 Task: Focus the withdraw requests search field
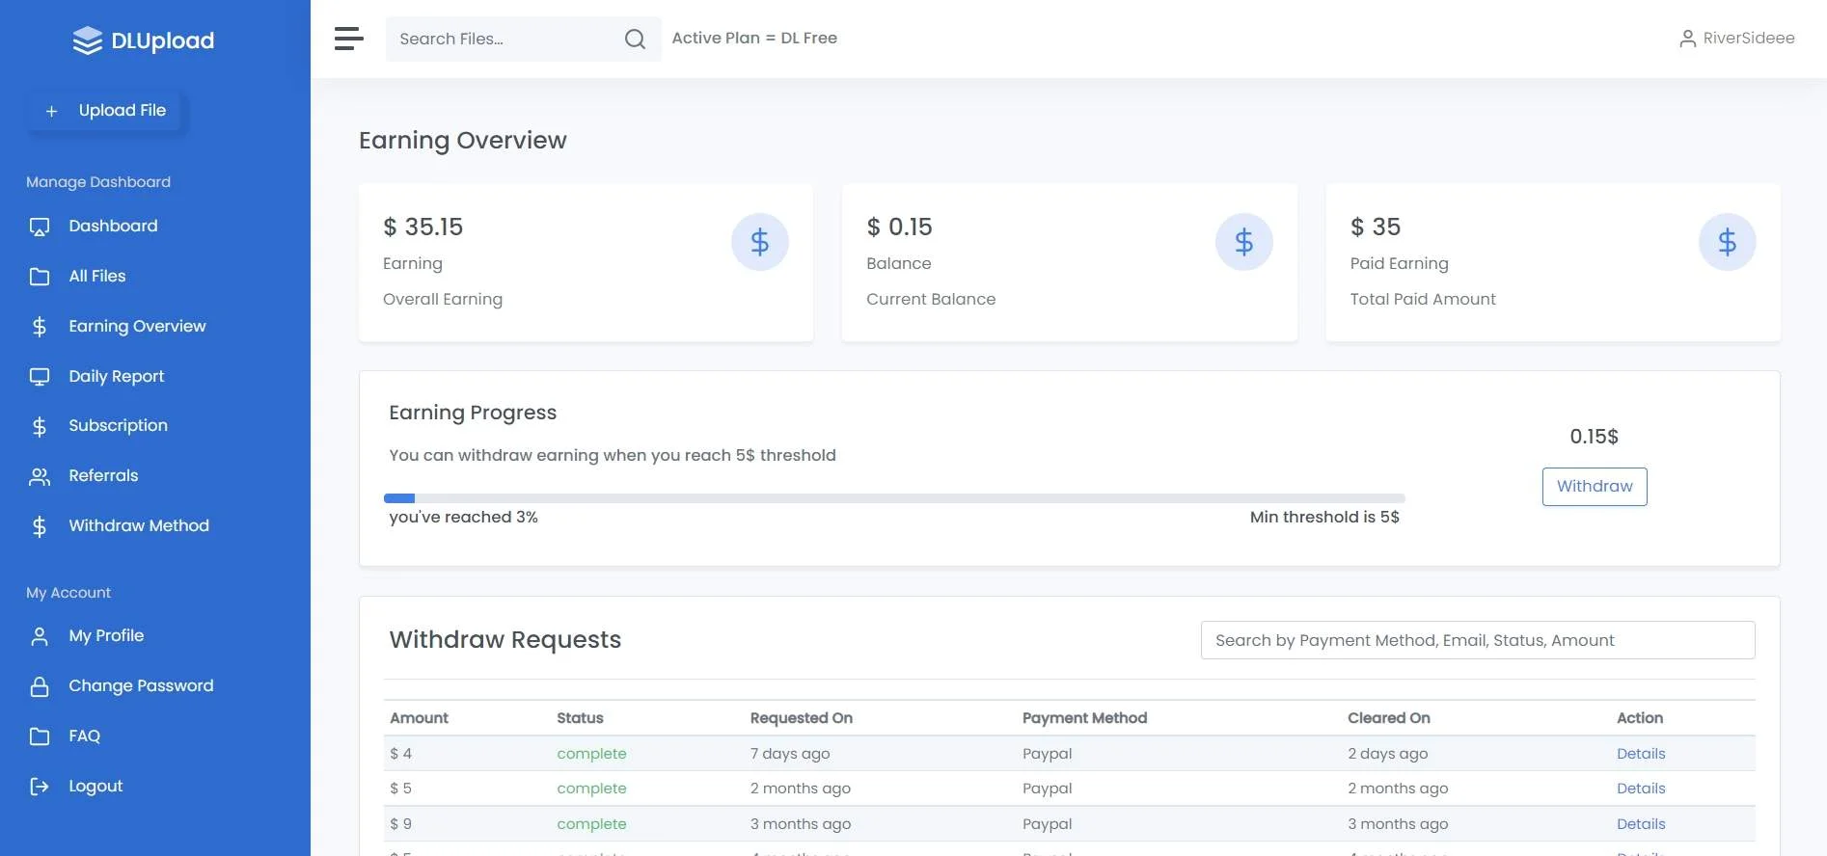[1478, 640]
